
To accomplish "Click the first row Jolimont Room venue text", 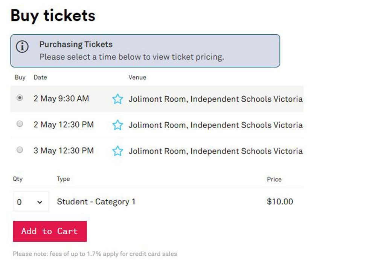I will click(215, 99).
